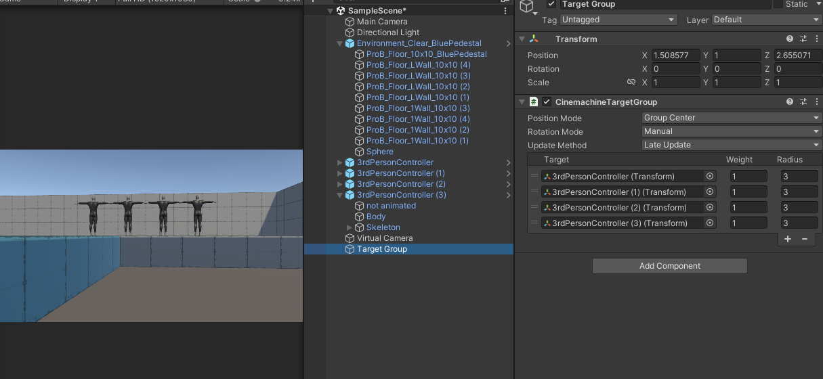Grab reorder handle of 3rdPersonController (2) target row
823x379 pixels.
click(534, 207)
